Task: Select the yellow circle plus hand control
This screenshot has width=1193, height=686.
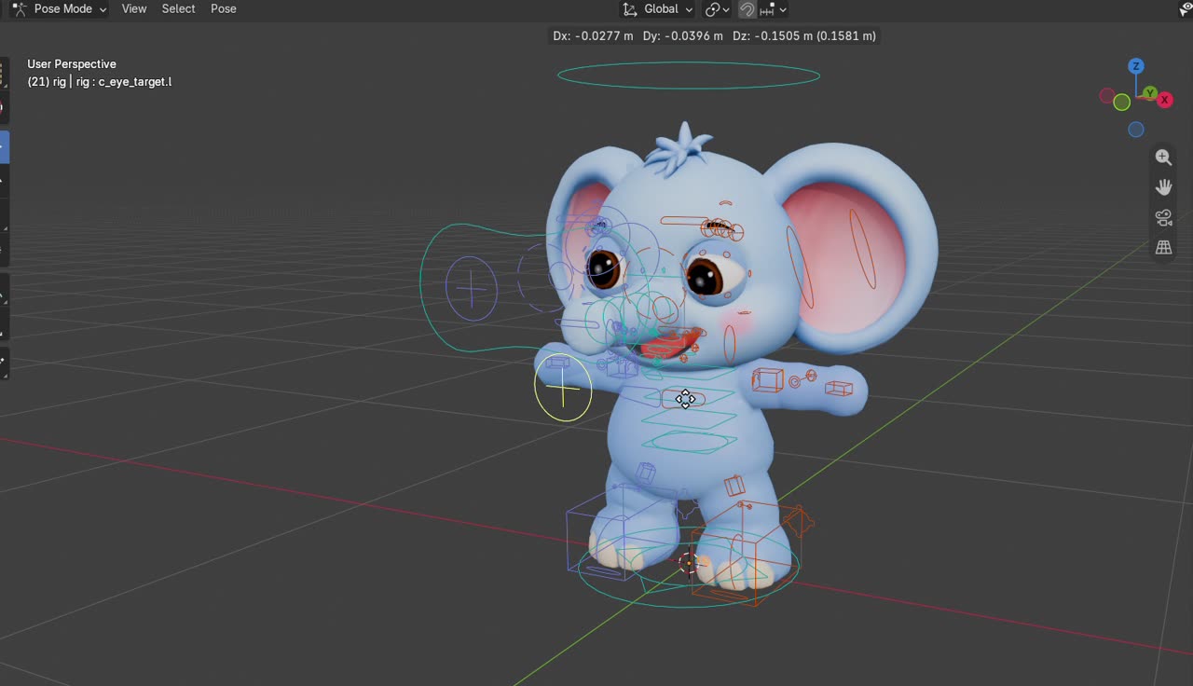Action: pyautogui.click(x=563, y=388)
